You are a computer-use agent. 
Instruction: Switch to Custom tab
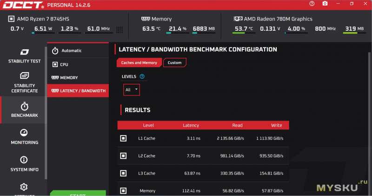(175, 63)
